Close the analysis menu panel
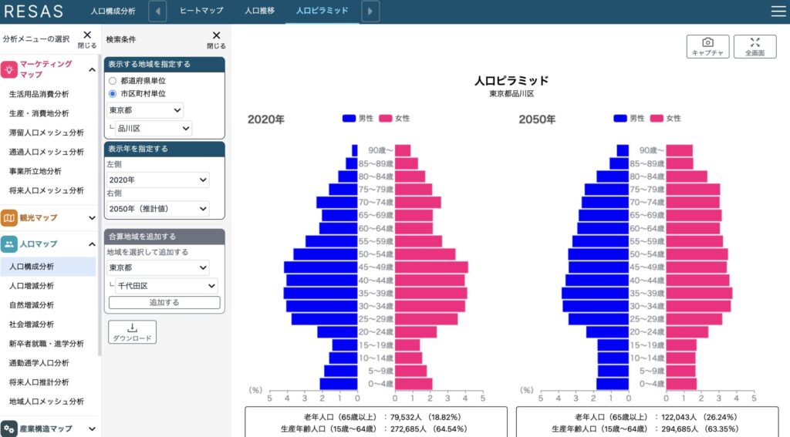Screen dimensions: 790x437 (x=87, y=39)
